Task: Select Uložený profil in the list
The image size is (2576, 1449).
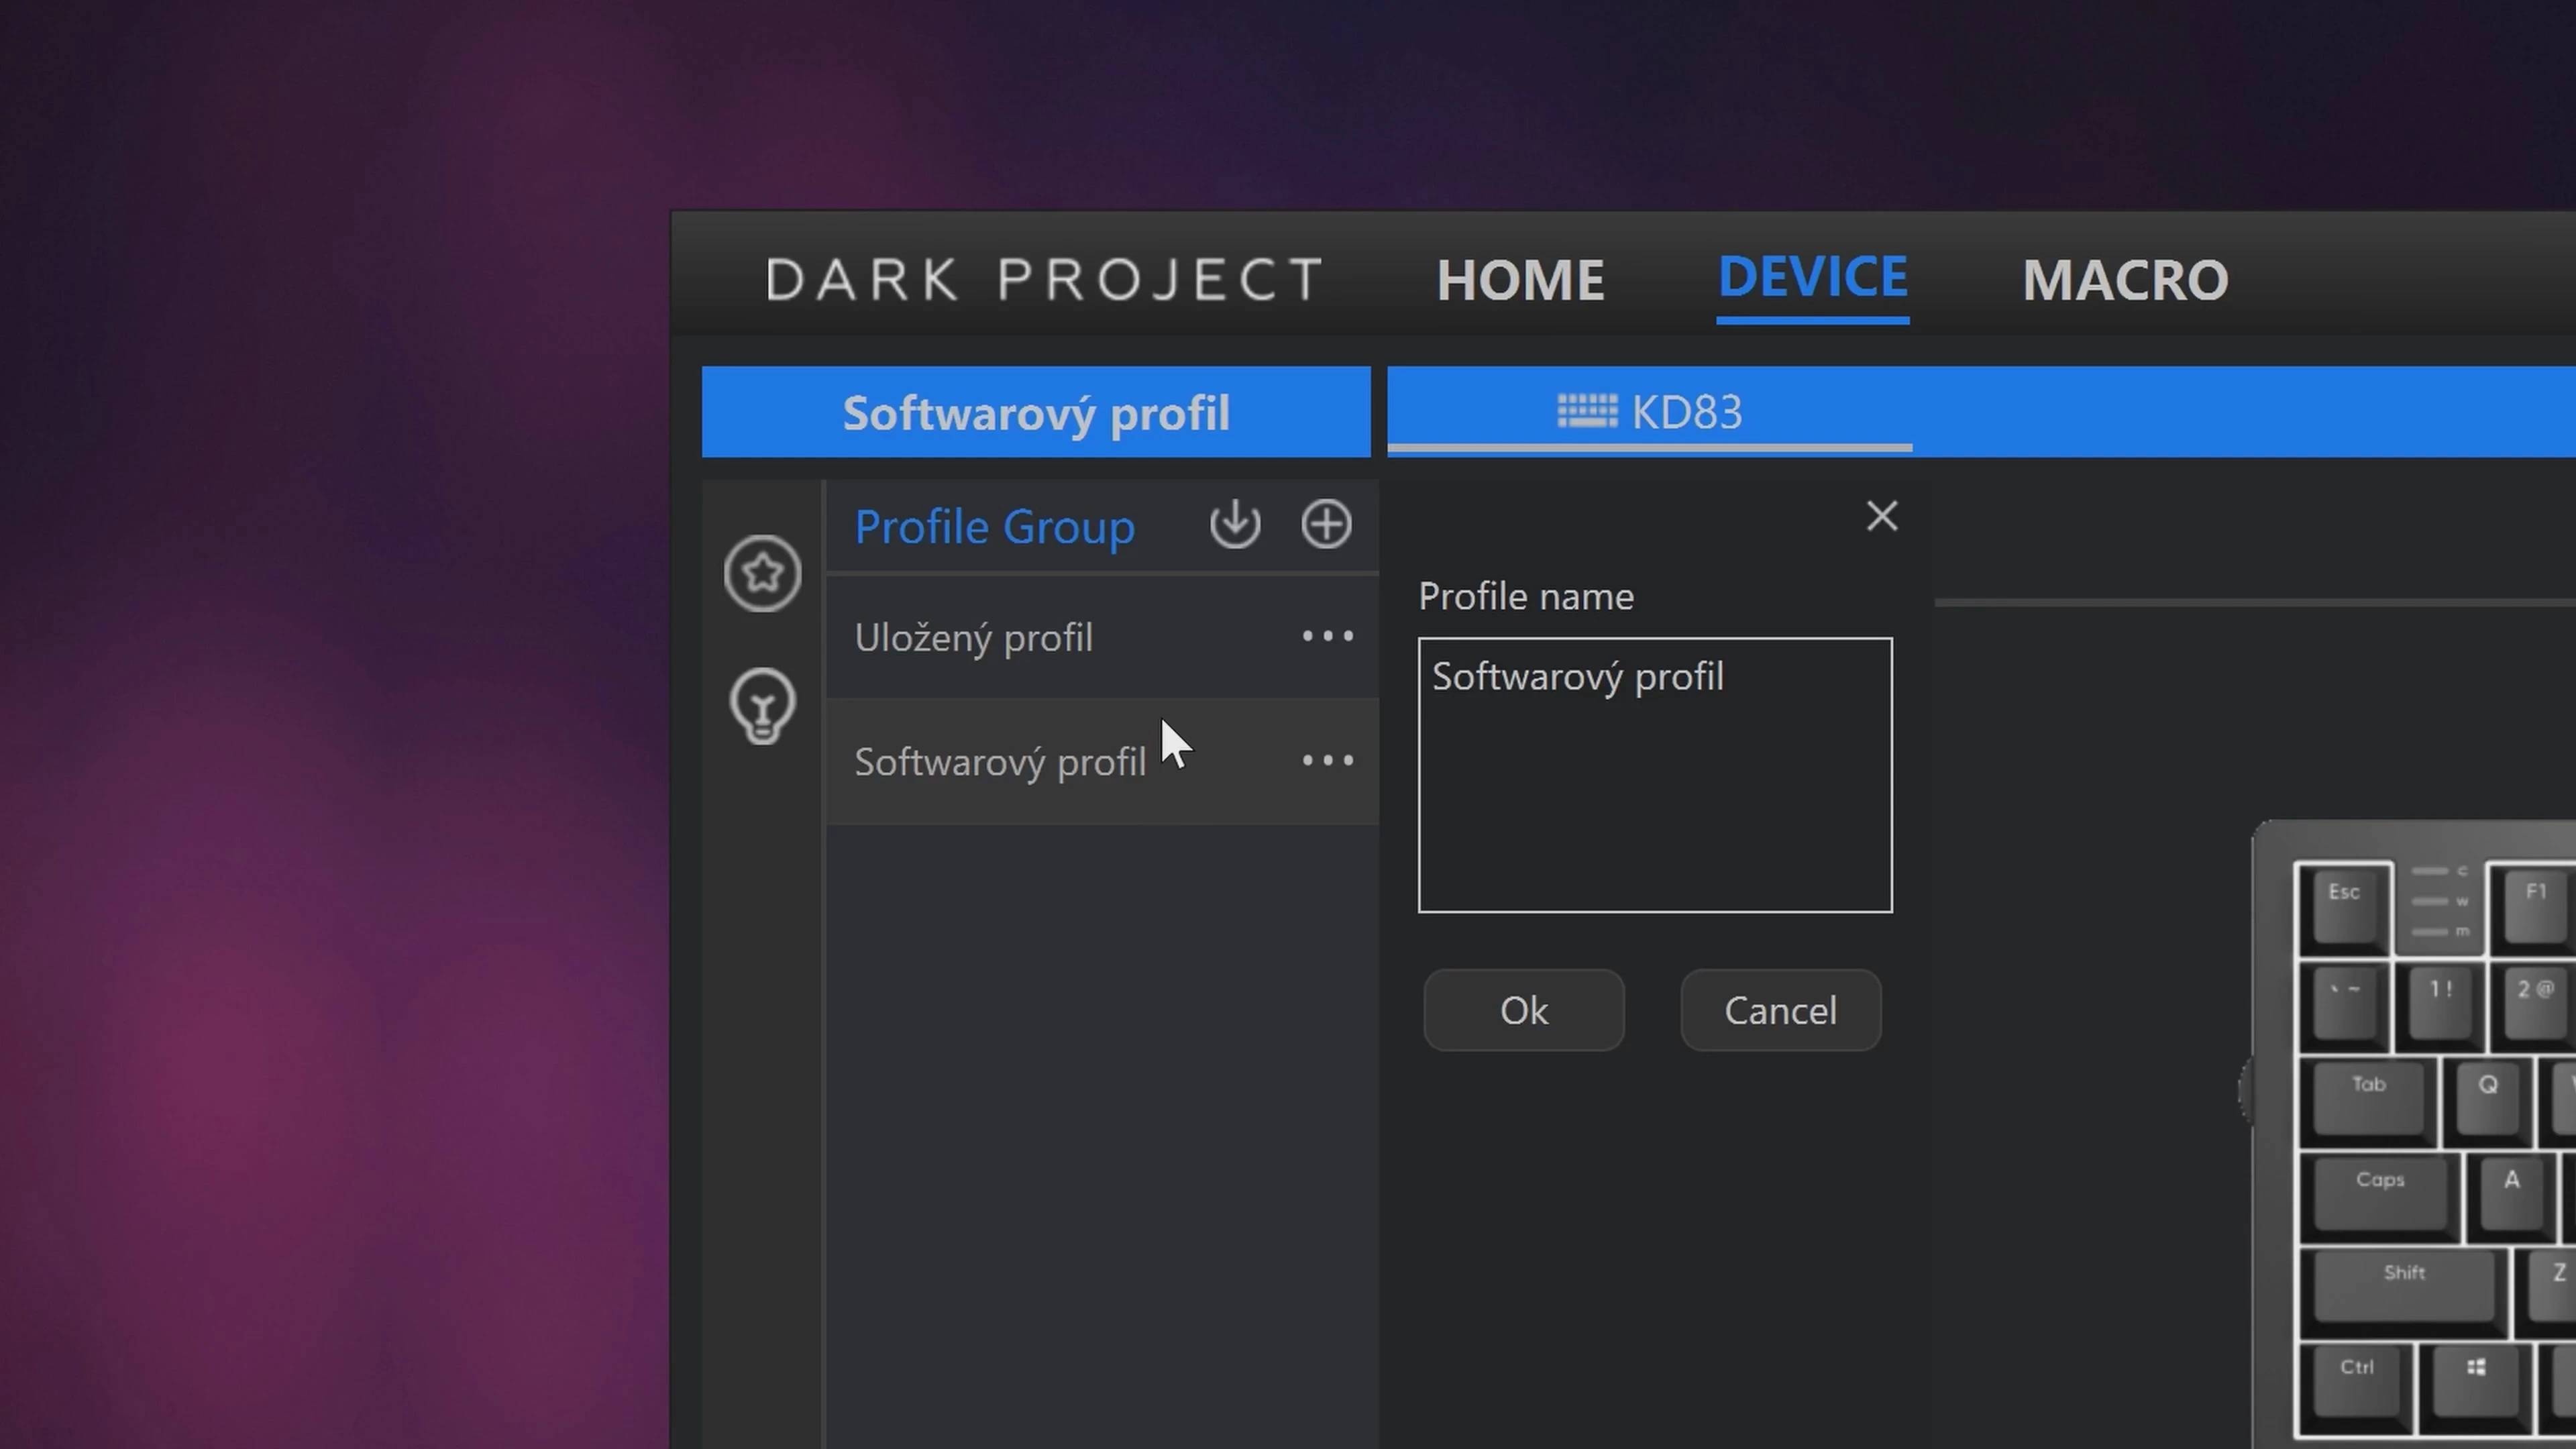Action: point(1102,637)
